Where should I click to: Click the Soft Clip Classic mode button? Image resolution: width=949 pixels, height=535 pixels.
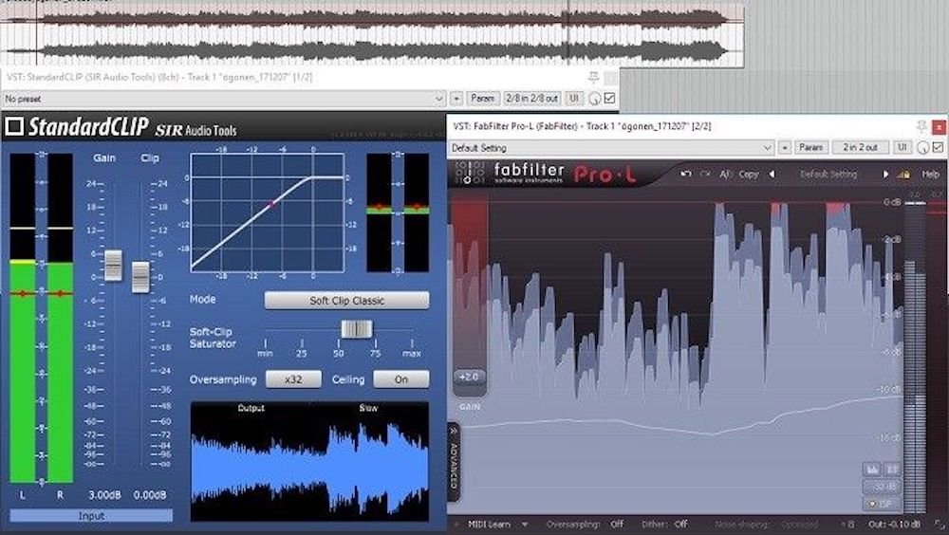(x=346, y=301)
